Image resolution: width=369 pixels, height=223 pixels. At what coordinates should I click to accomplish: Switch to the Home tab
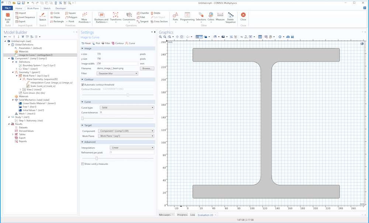tap(18, 8)
